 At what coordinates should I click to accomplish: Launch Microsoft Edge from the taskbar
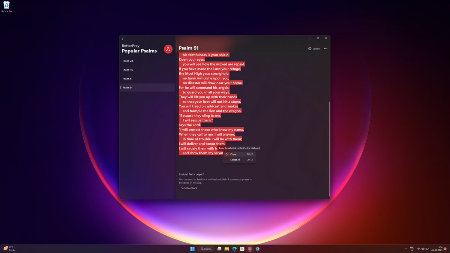(234, 249)
